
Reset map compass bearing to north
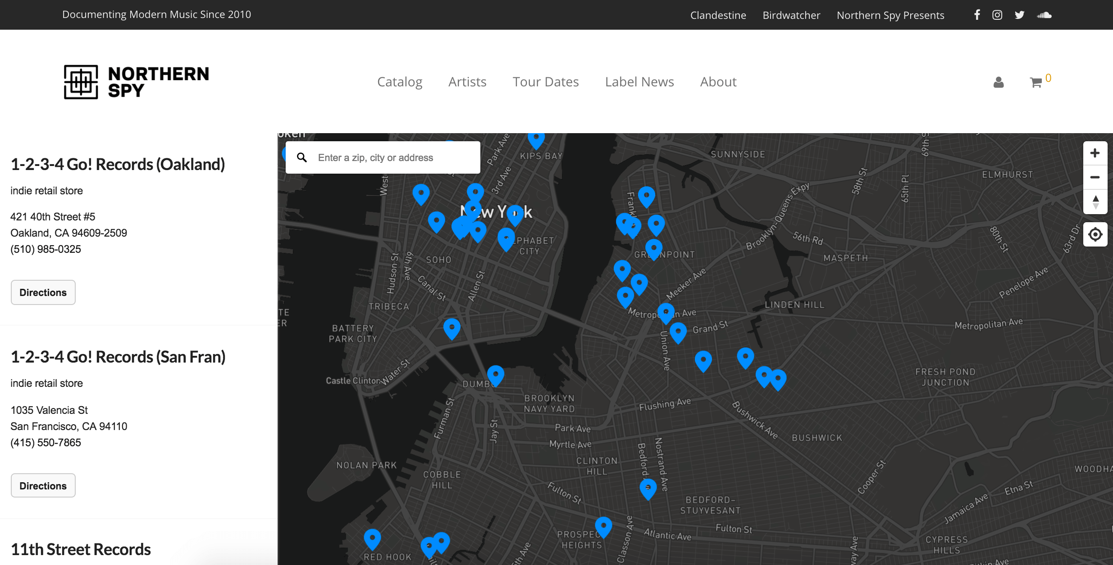(x=1095, y=201)
